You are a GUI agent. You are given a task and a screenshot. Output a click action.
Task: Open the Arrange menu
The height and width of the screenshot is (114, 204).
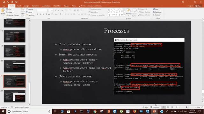click(x=128, y=12)
